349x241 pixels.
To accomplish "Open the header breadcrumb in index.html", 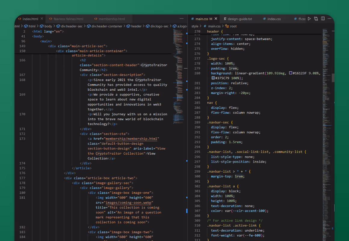I will pos(134,26).
